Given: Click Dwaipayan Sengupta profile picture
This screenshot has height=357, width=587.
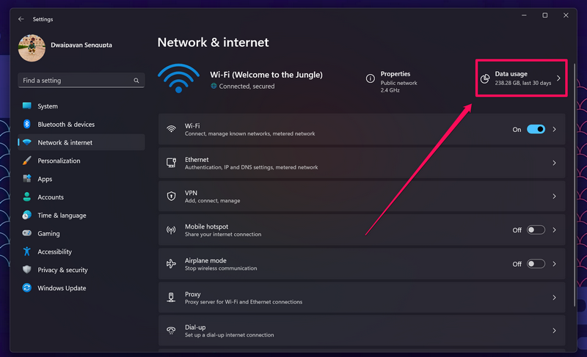Looking at the screenshot, I should (x=32, y=48).
